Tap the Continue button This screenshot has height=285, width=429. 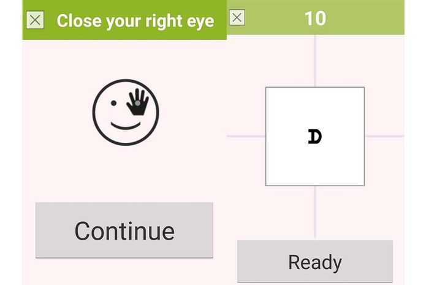124,230
